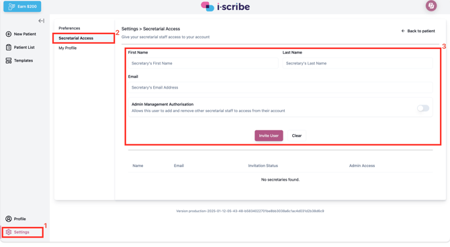Go back via Back to patient link
The image size is (450, 247).
pyautogui.click(x=418, y=31)
